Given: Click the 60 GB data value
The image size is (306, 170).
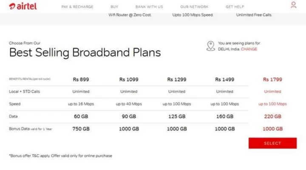Looking at the screenshot, I should coord(81,116).
